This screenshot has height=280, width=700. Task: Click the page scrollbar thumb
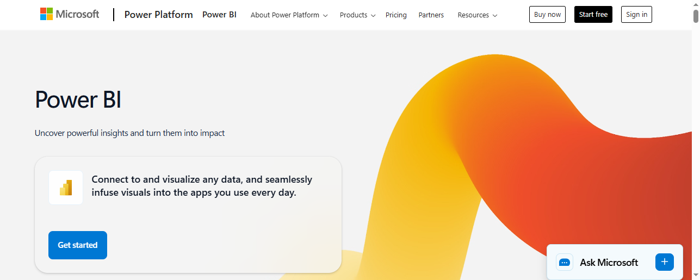pos(696,16)
